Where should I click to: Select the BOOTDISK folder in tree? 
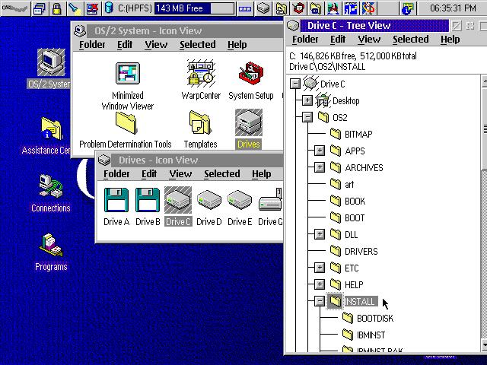click(374, 319)
